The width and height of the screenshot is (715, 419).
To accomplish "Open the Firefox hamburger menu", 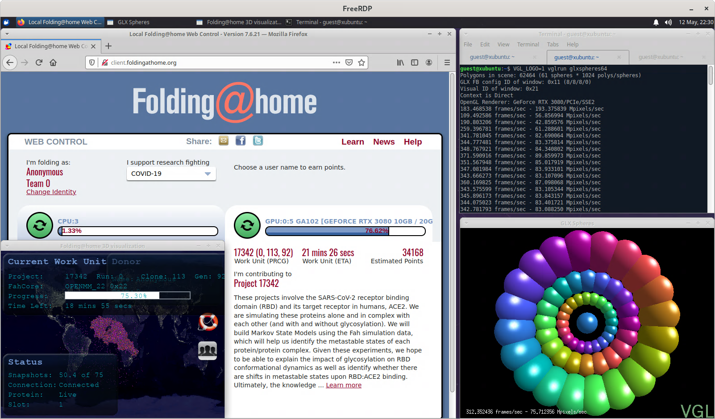I will click(447, 62).
